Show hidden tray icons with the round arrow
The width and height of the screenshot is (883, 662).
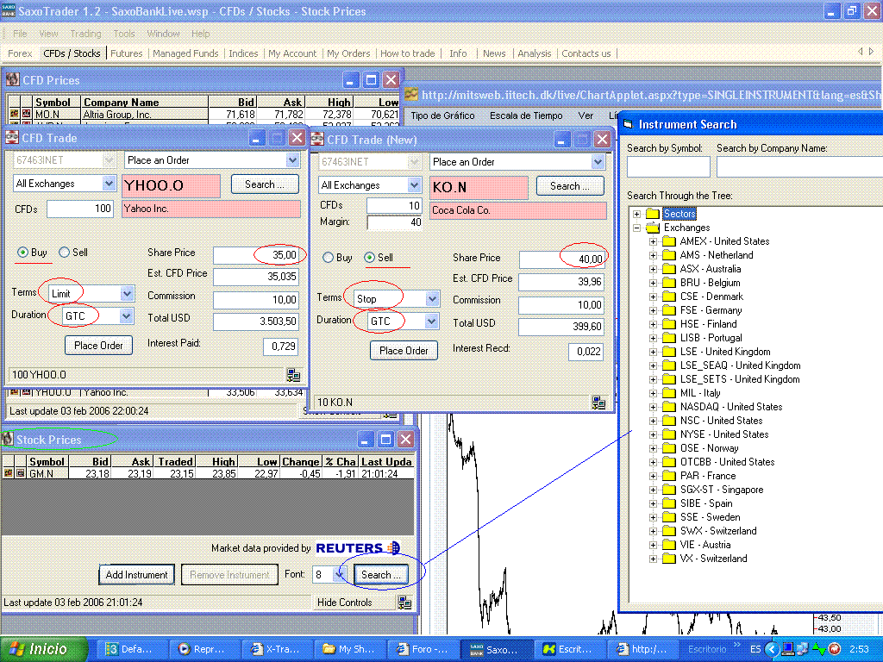pos(772,649)
